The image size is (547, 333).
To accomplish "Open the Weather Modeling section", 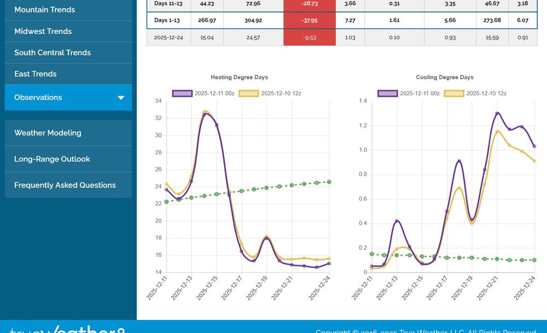I will [x=48, y=133].
